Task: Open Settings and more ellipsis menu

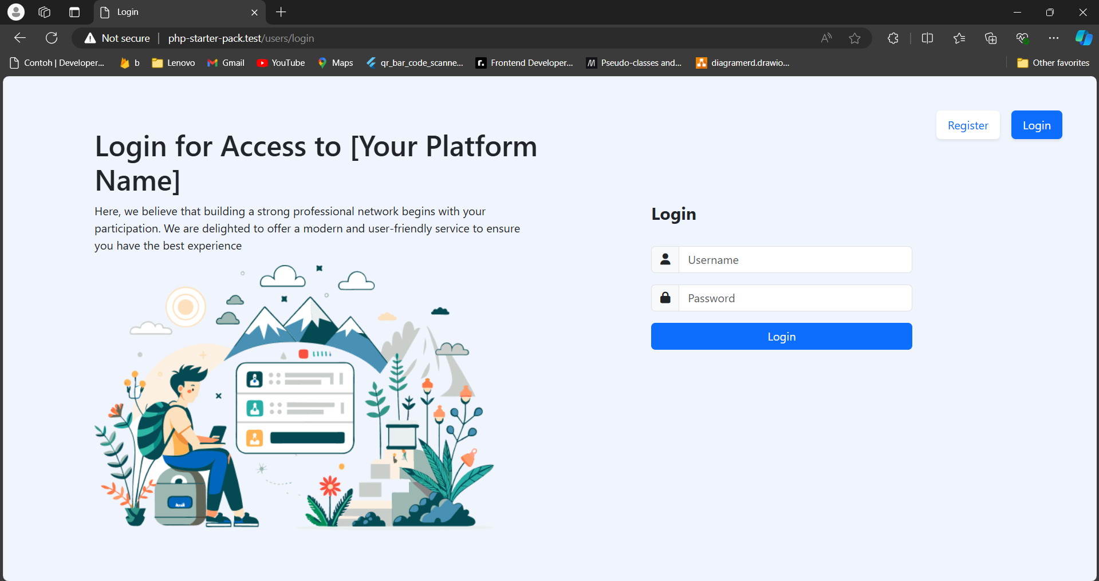Action: 1053,38
